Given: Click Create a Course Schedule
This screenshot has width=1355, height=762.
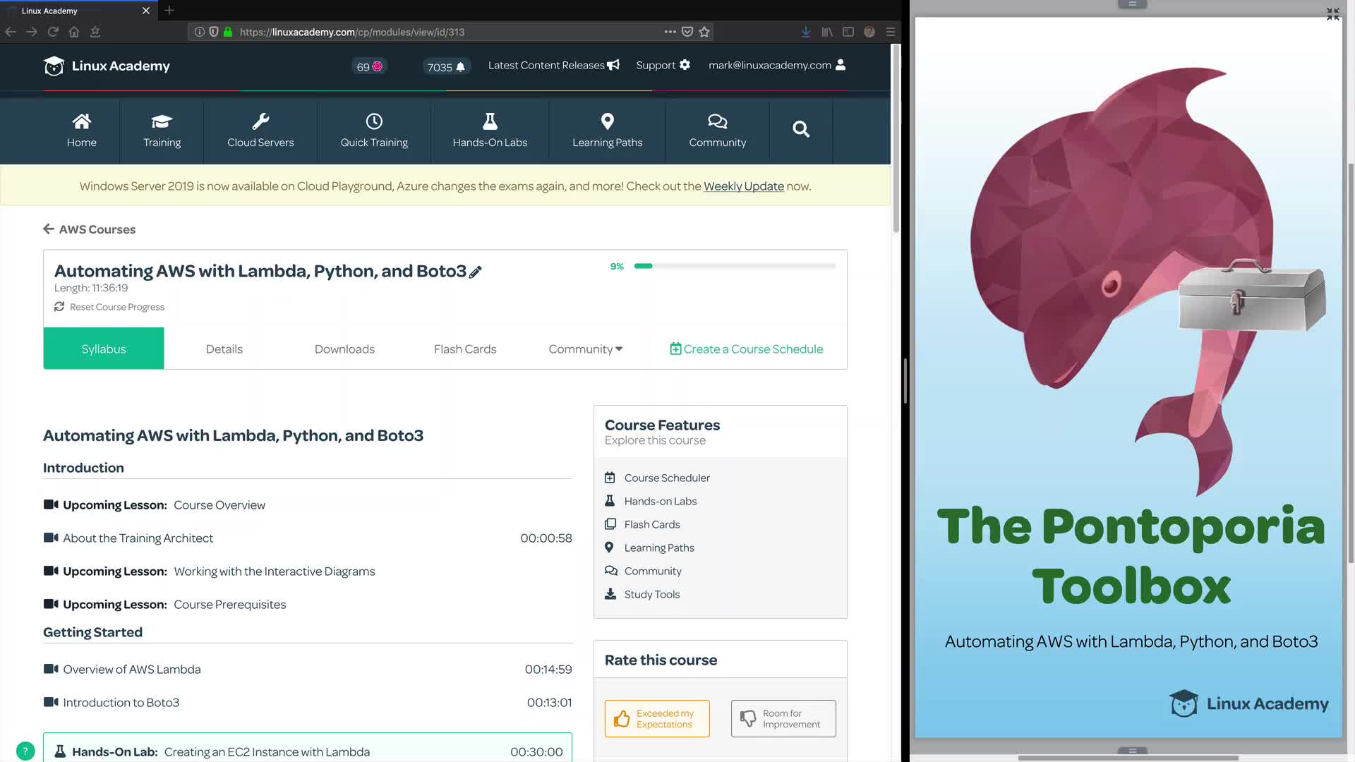Looking at the screenshot, I should pos(746,349).
